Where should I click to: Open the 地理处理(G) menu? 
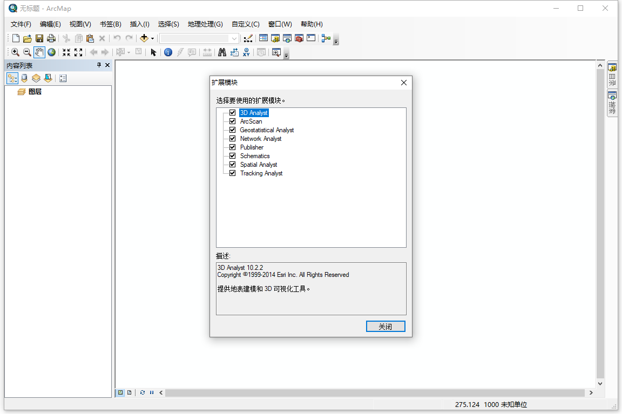[205, 24]
